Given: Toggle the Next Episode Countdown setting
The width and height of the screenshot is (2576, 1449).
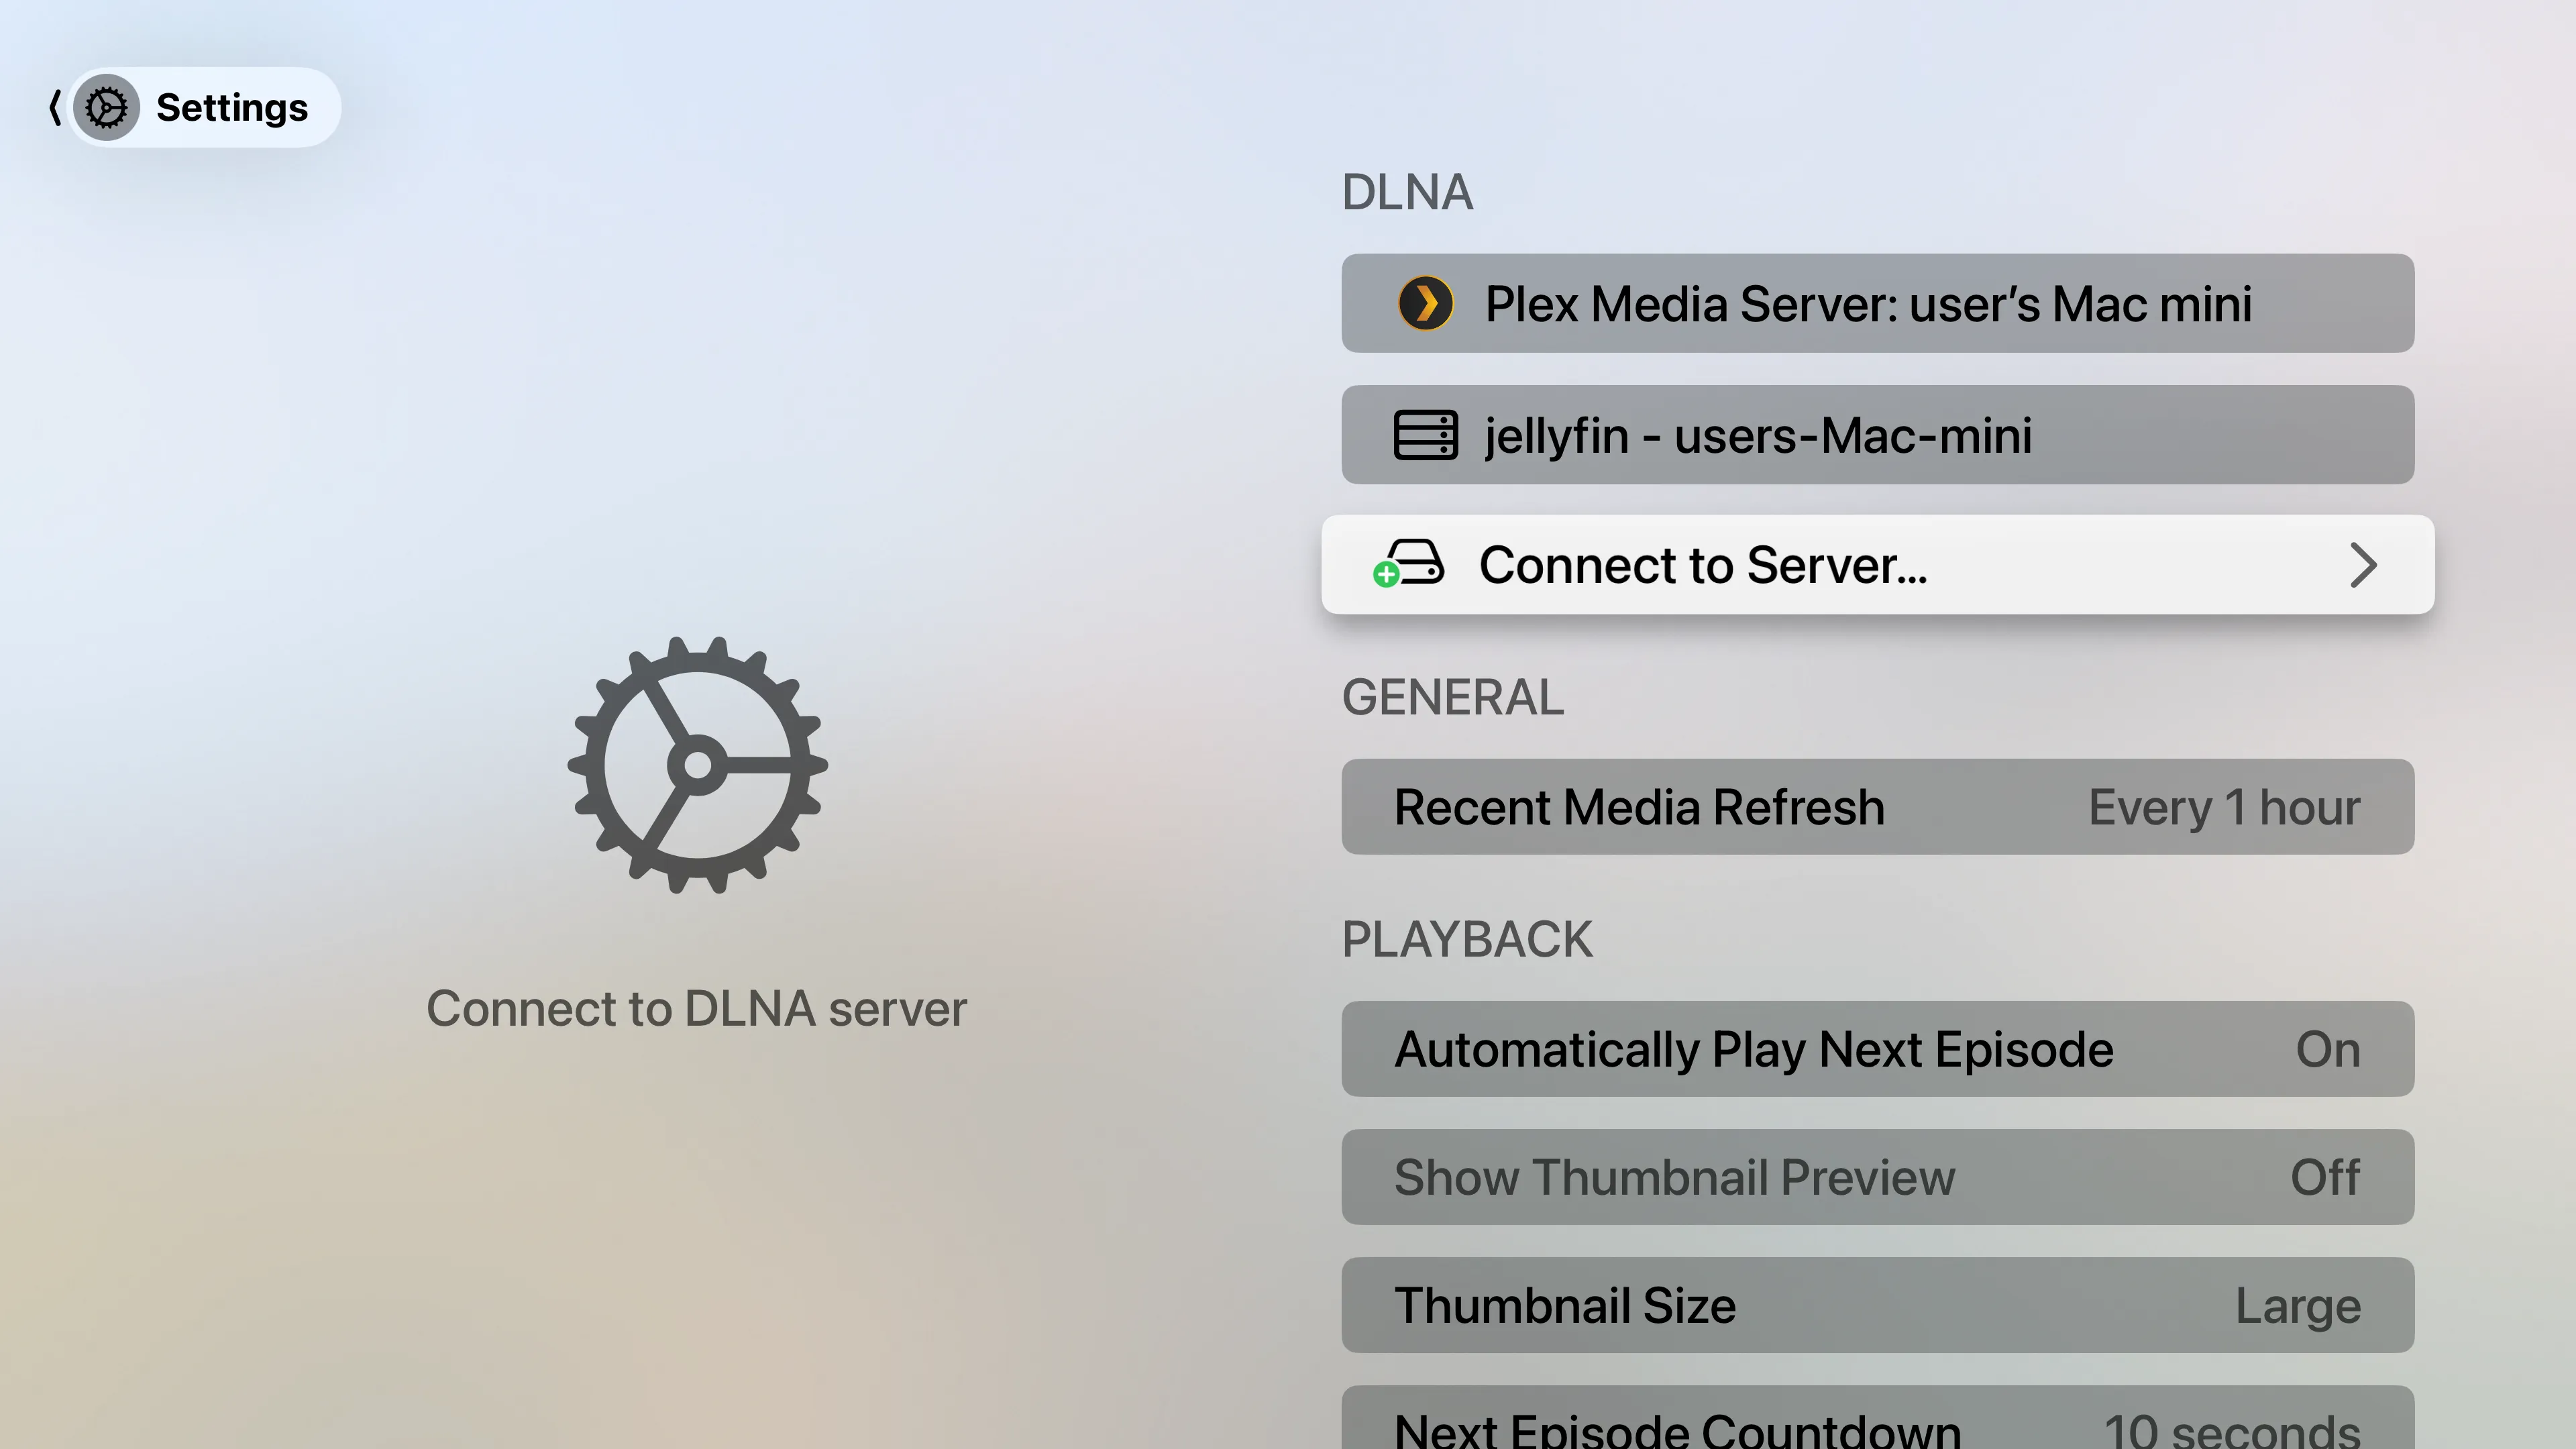Looking at the screenshot, I should [1877, 1425].
